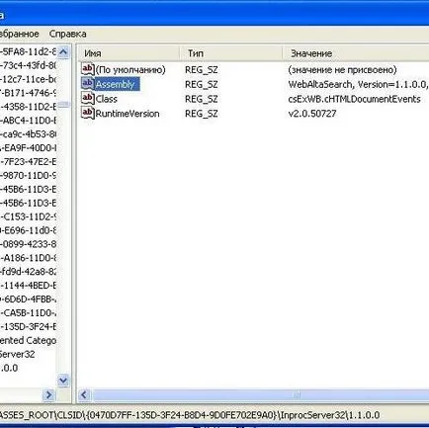
Task: Select tree key containing -135D-3F24
Action: click(x=28, y=326)
